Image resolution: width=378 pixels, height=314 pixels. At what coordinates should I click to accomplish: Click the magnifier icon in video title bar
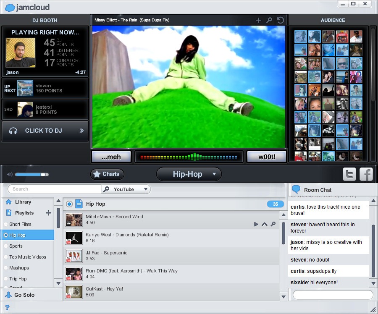(x=269, y=20)
